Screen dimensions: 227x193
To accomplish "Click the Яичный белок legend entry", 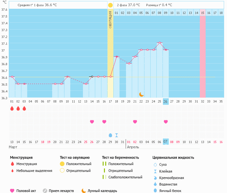I will tap(167, 191).
